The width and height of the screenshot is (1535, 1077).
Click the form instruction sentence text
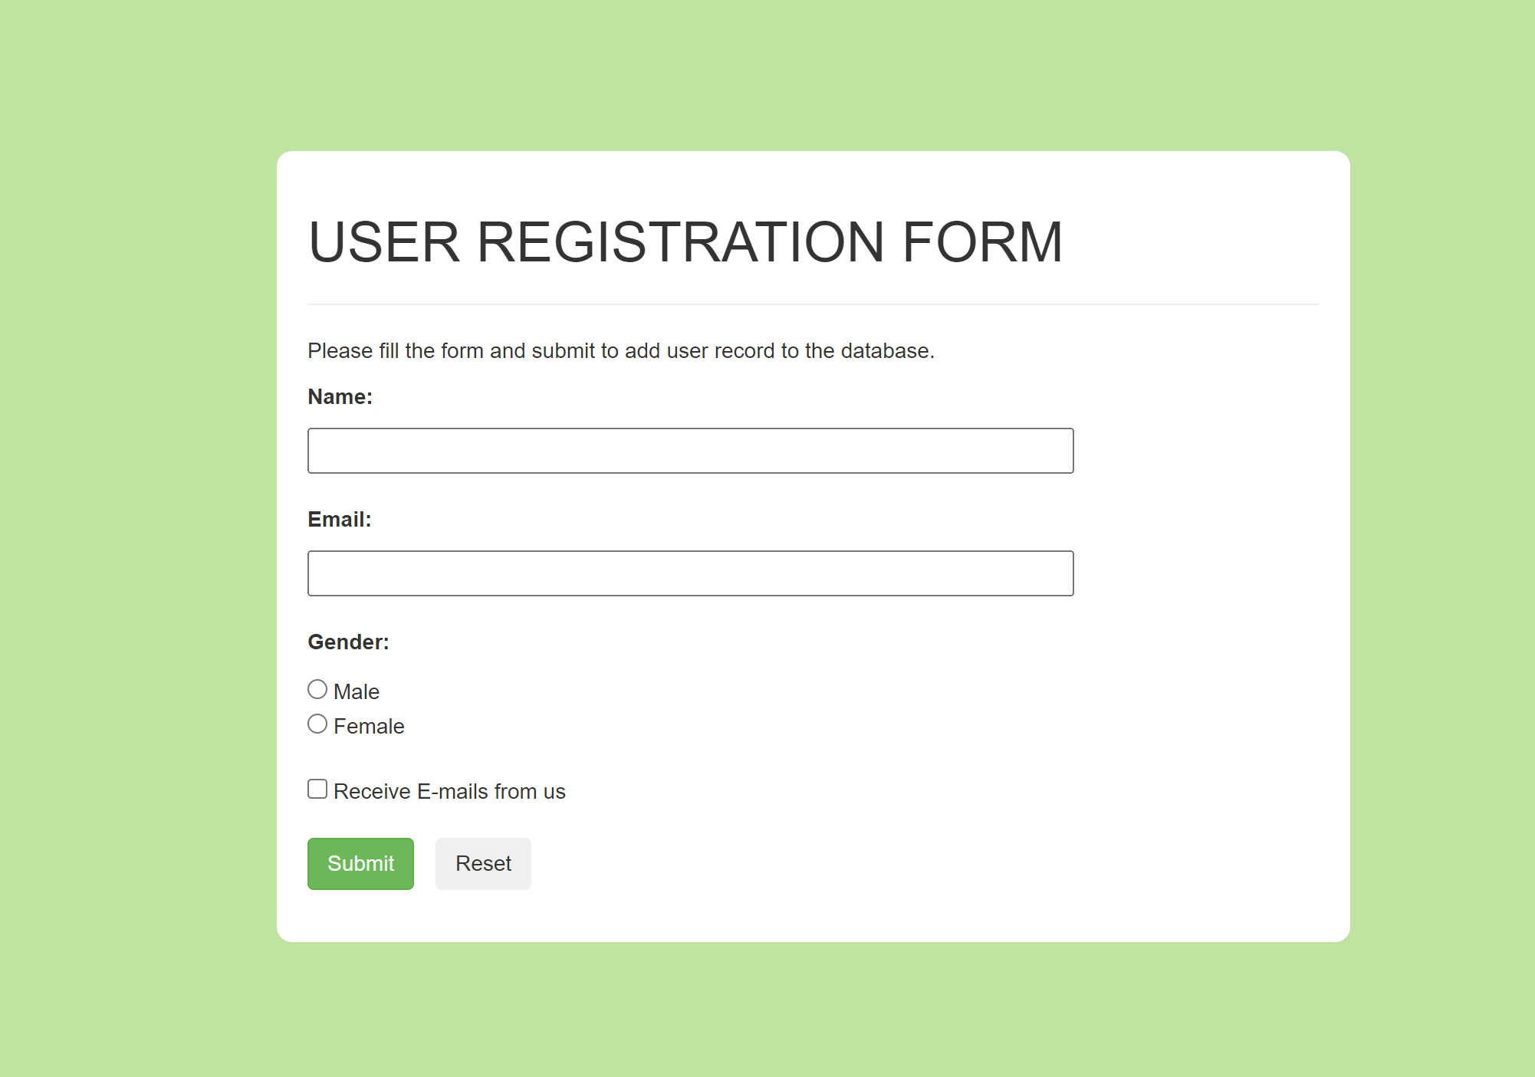[x=621, y=350]
